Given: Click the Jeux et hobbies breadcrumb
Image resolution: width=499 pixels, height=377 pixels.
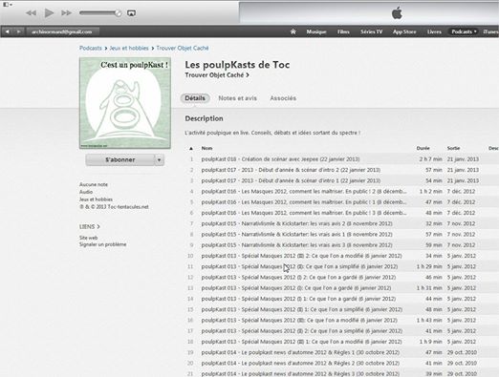Looking at the screenshot, I should click(x=129, y=48).
